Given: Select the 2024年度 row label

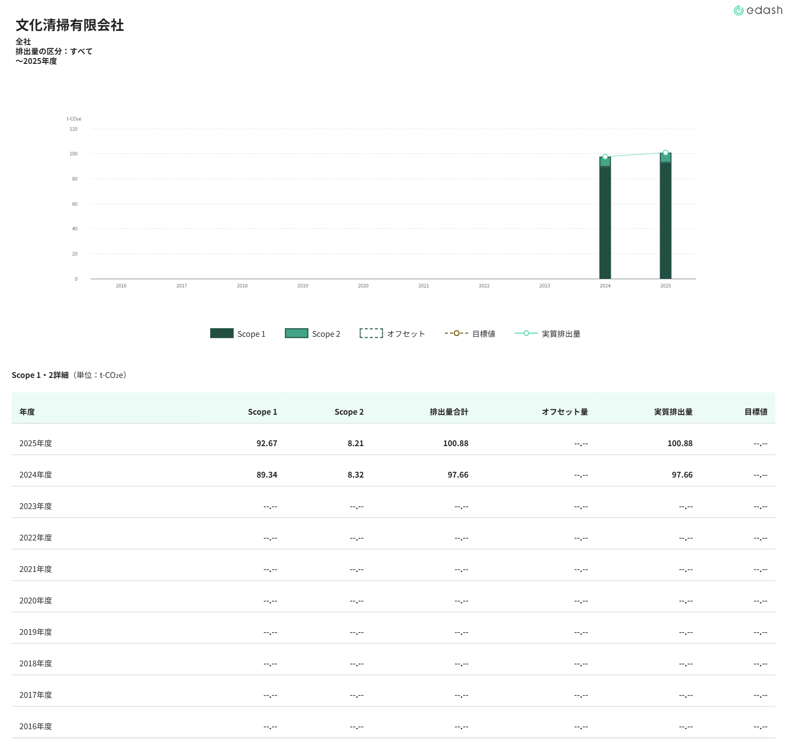Looking at the screenshot, I should point(35,475).
